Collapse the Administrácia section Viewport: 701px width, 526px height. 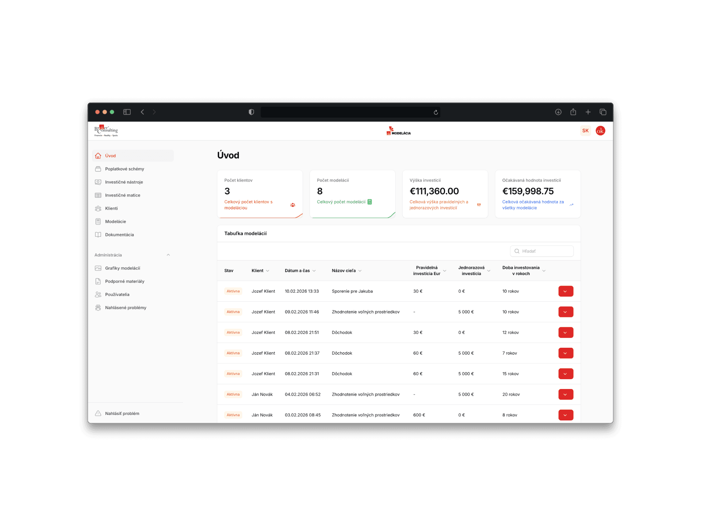168,255
